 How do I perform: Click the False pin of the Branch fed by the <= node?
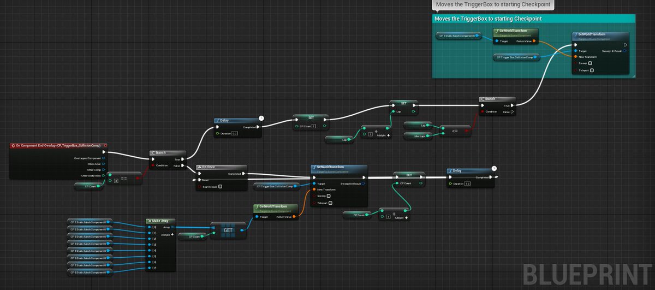coord(512,111)
